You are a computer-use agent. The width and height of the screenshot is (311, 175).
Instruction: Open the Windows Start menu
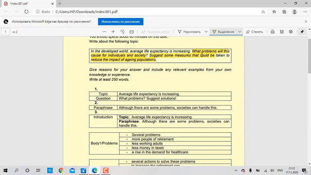coord(5,171)
